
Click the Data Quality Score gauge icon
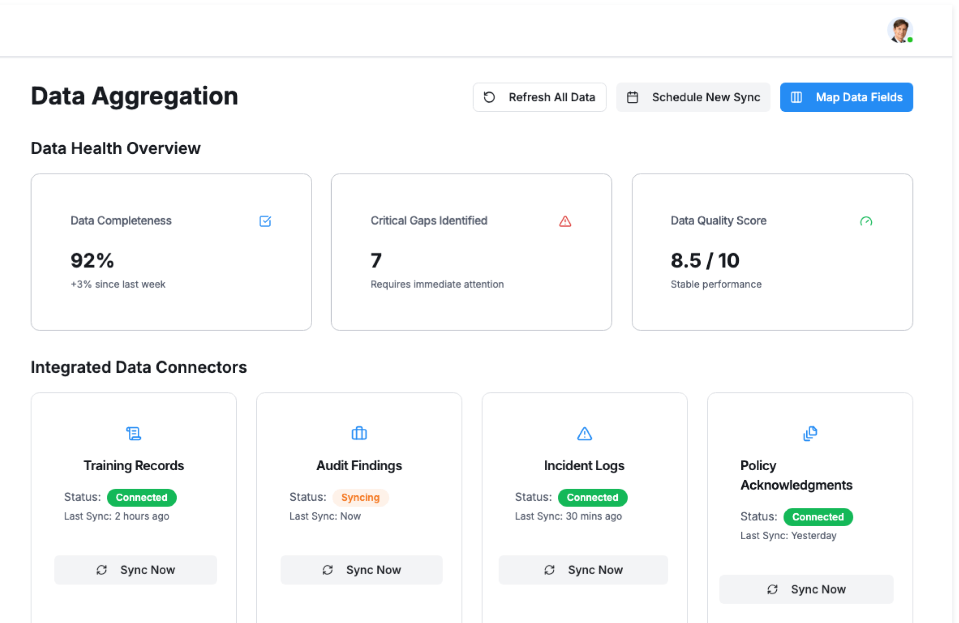866,221
